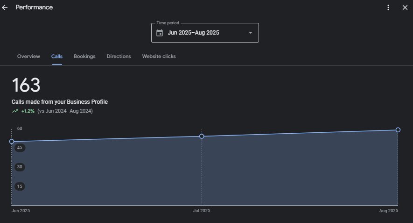
Task: Open the Bookings tab
Action: [x=84, y=57]
